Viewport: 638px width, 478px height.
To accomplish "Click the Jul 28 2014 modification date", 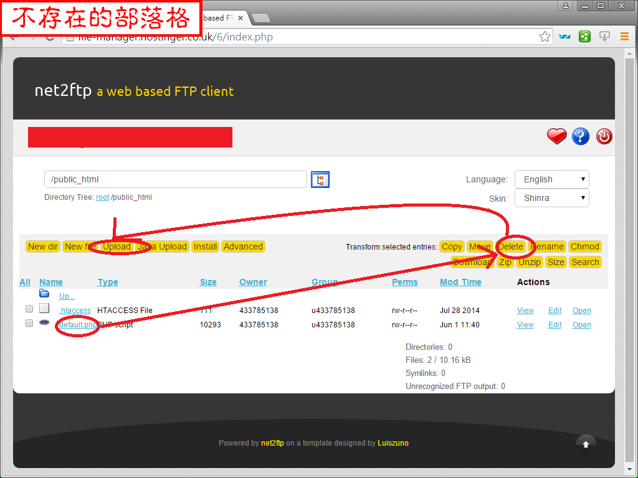I will 460,311.
